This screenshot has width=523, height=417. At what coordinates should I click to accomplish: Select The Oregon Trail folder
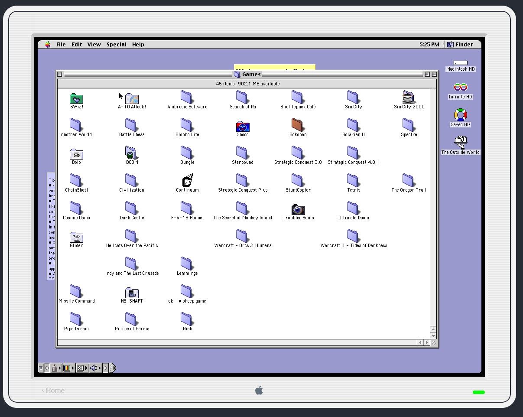(x=409, y=181)
